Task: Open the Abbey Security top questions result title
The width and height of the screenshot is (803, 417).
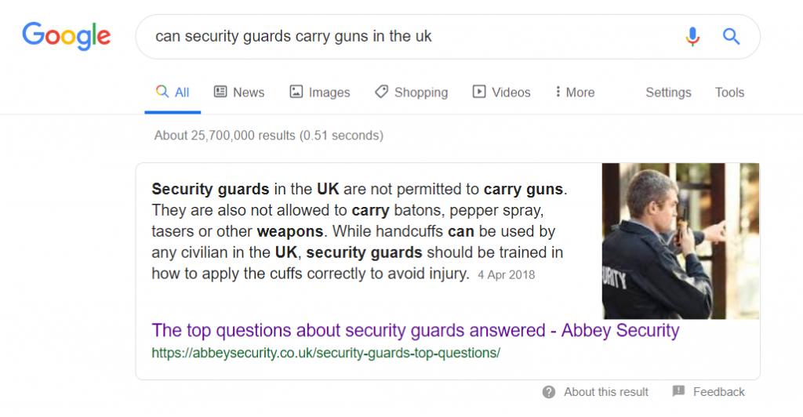Action: coord(416,330)
